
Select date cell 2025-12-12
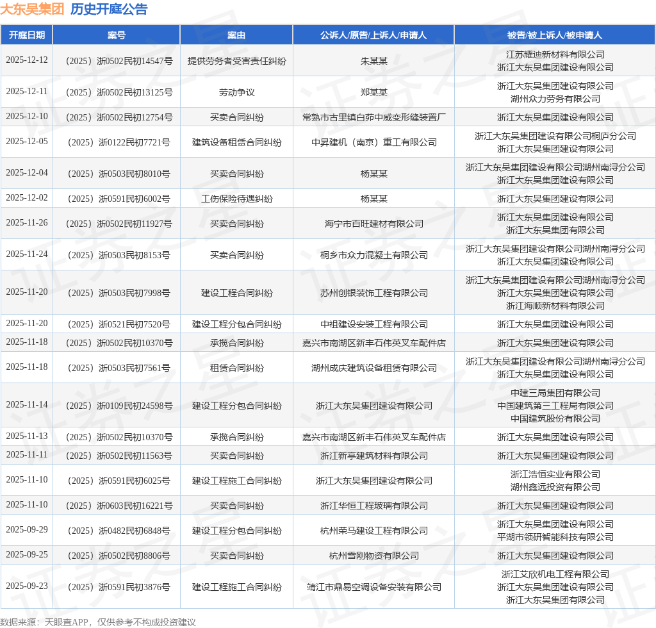point(27,60)
